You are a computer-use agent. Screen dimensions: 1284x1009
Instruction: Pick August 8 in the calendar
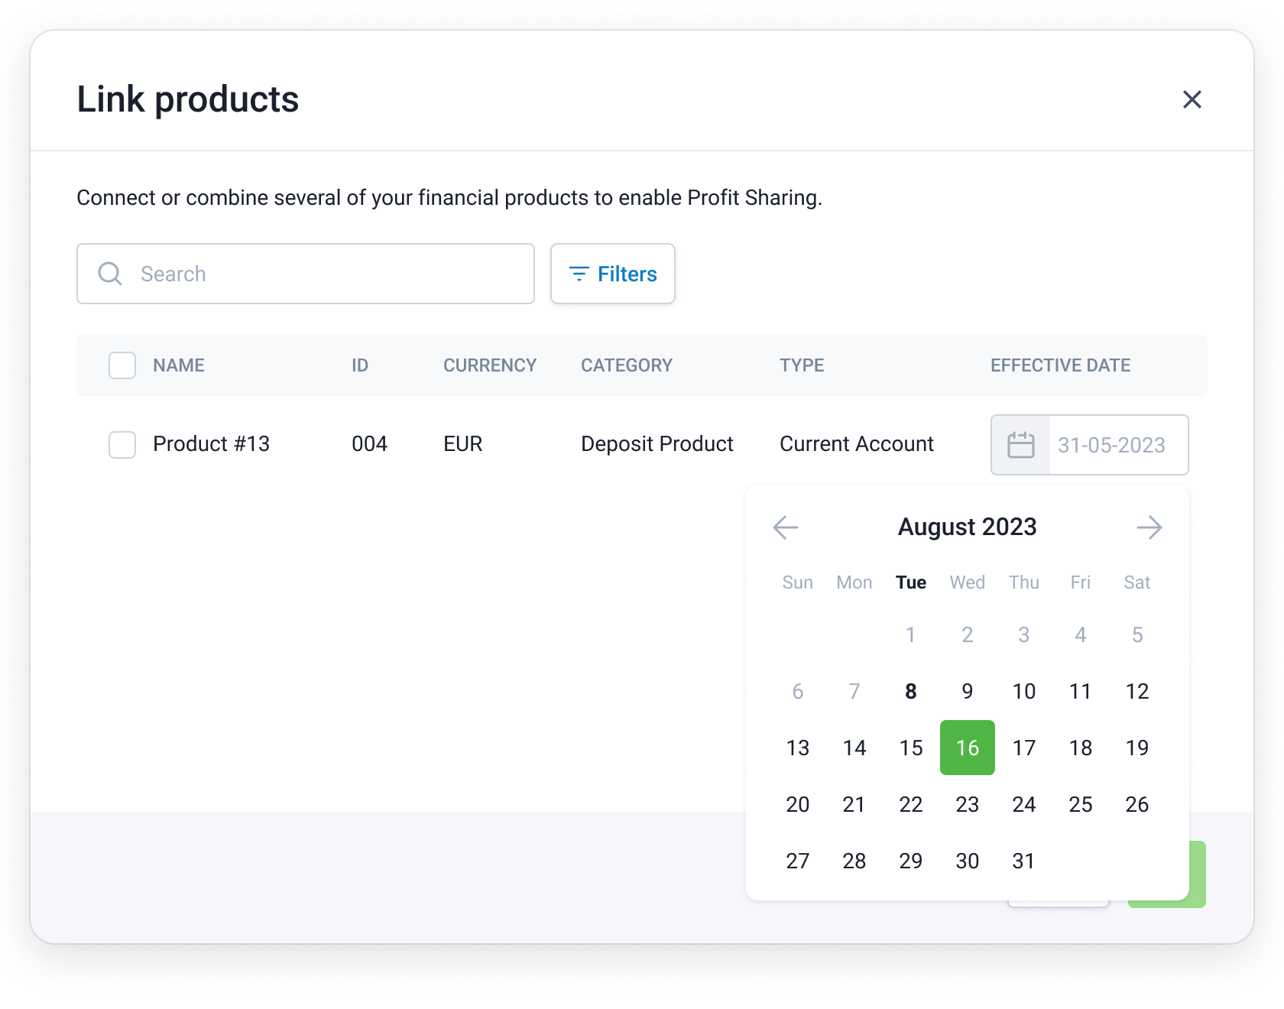point(911,691)
